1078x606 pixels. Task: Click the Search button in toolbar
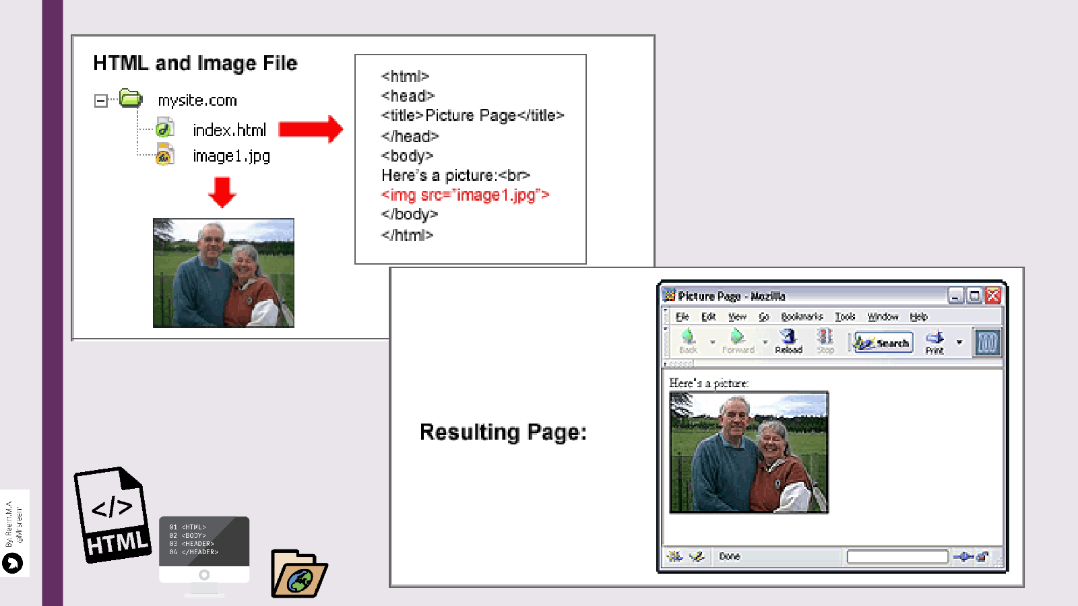click(x=884, y=343)
